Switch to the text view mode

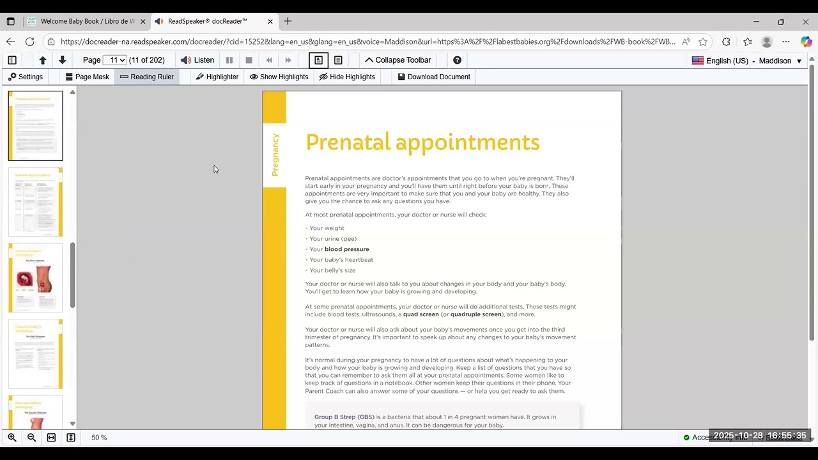338,60
